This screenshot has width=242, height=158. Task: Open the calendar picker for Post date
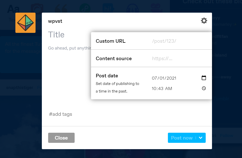tap(204, 78)
